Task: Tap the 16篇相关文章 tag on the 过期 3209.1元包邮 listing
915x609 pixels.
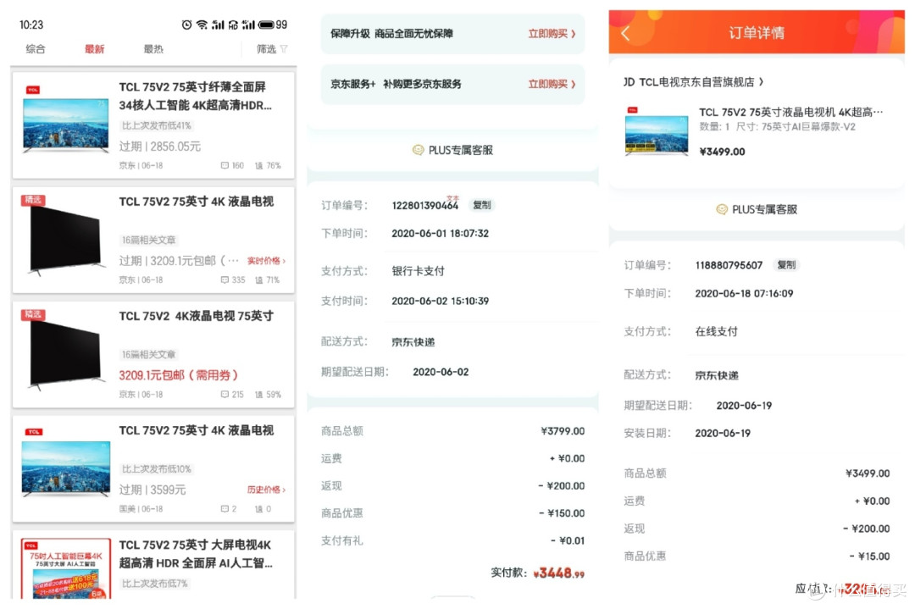Action: click(148, 240)
